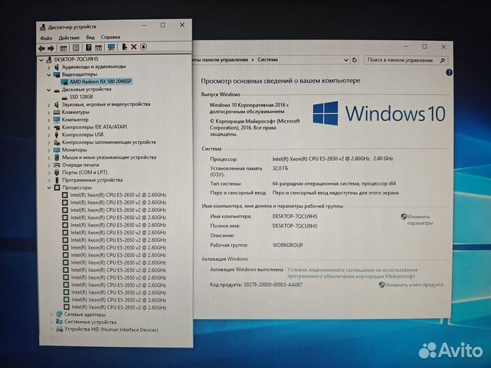Click the 32,0 ГБ installed memory value
Screen dimensions: 491x368
(280, 168)
